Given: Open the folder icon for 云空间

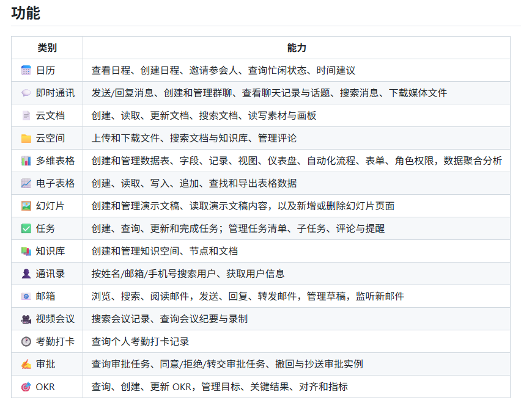Looking at the screenshot, I should 26,138.
